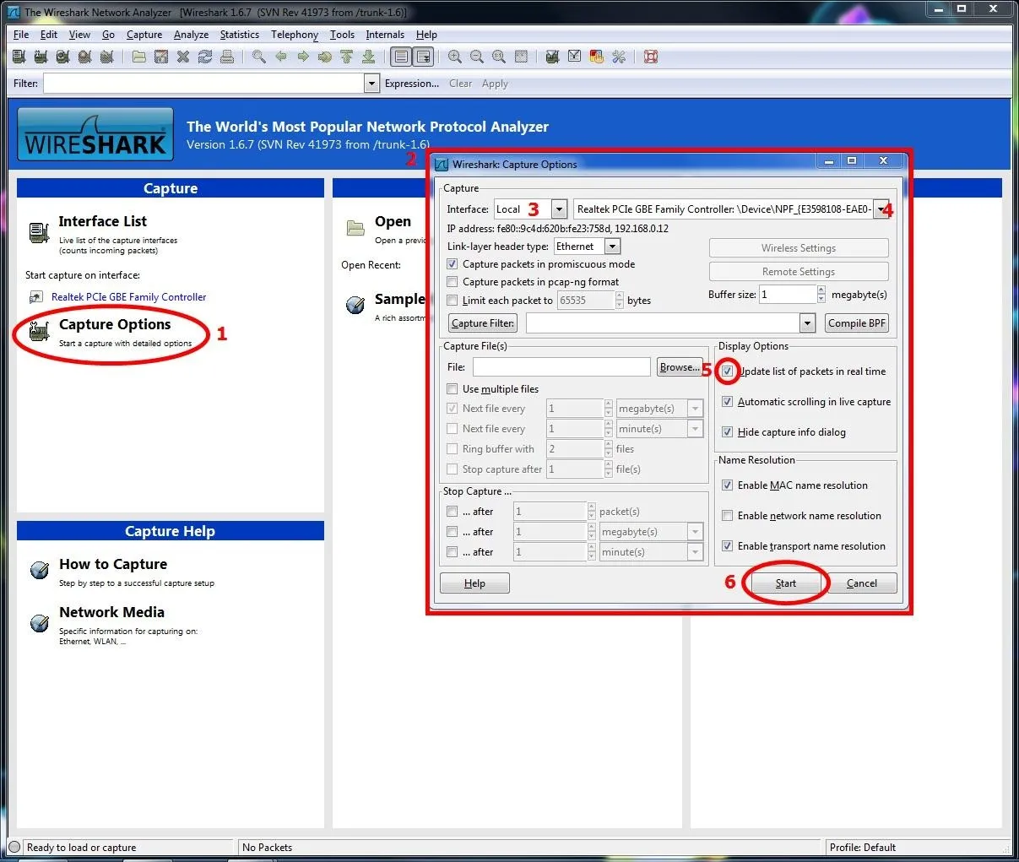Viewport: 1019px width, 862px height.
Task: Click the Go To Packet icon
Action: pyautogui.click(x=325, y=57)
